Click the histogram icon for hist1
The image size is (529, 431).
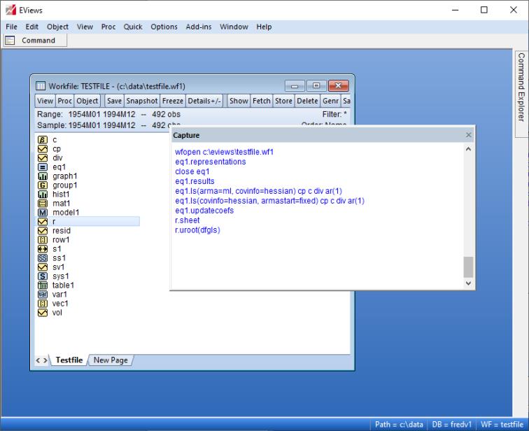(43, 195)
